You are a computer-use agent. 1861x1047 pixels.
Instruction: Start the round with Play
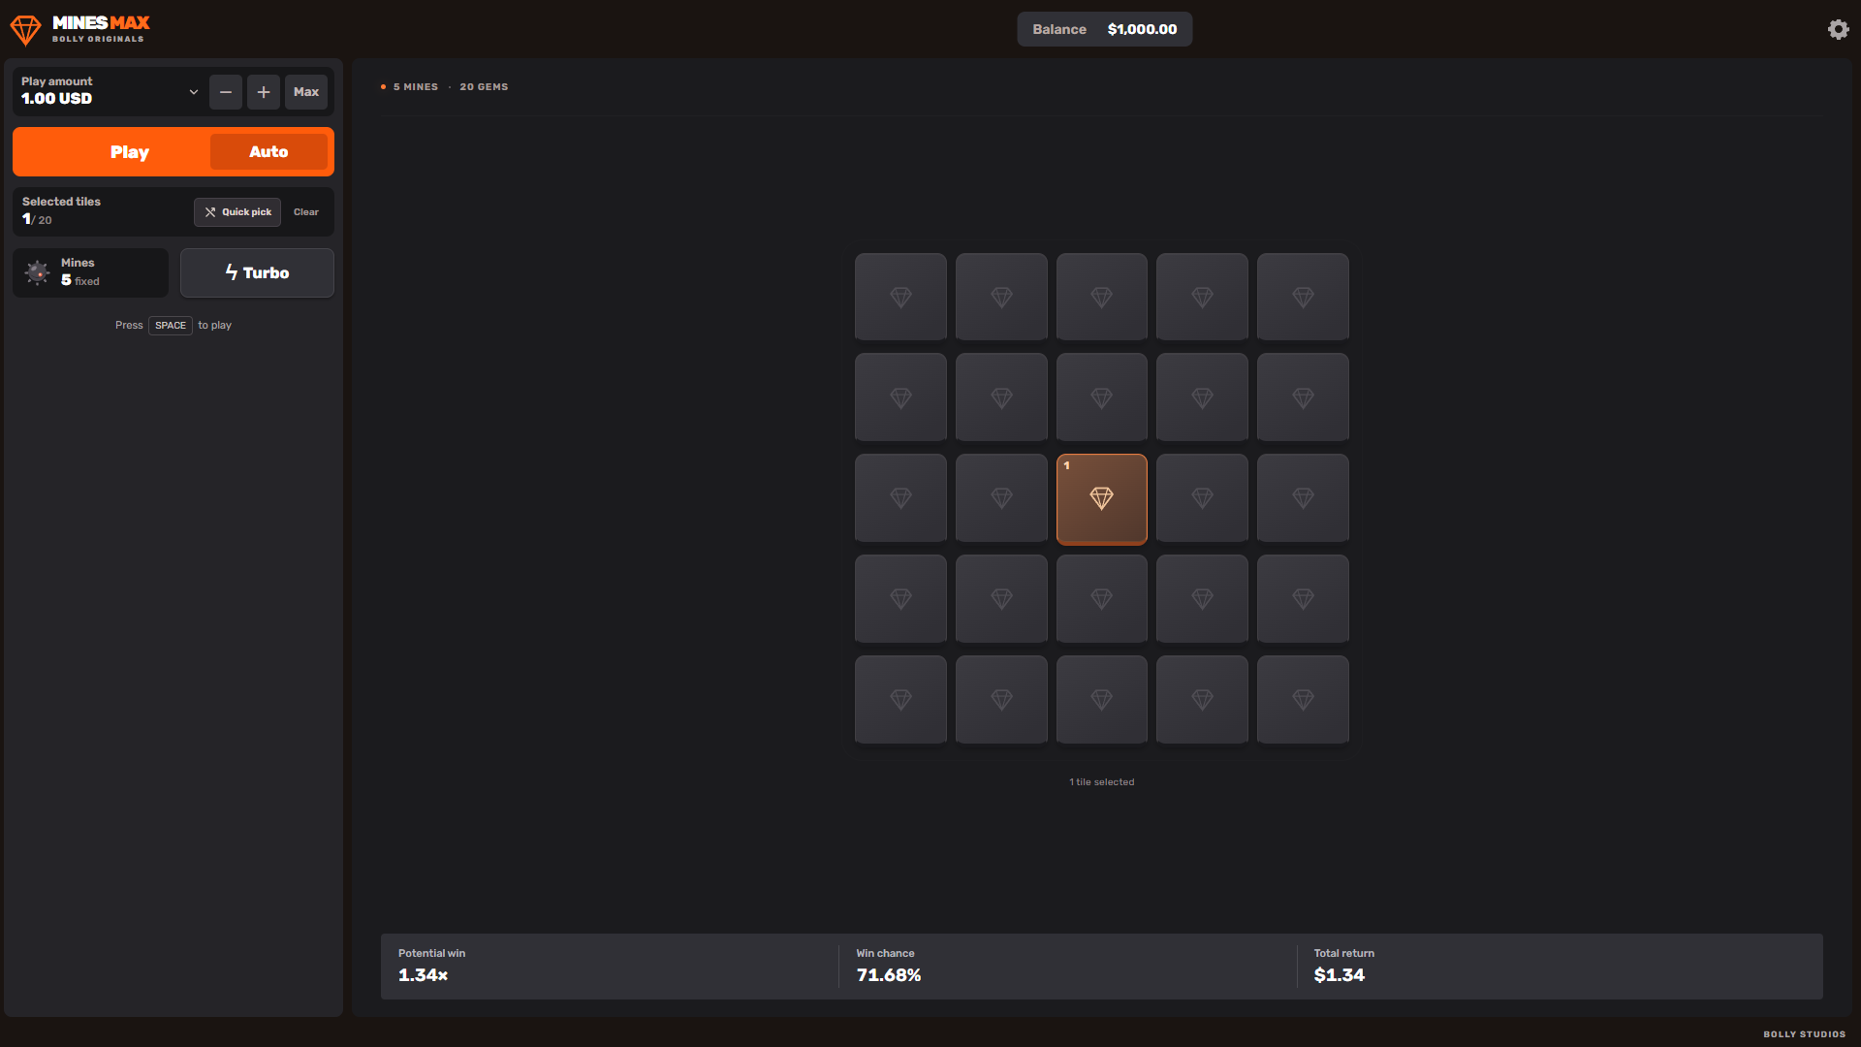(130, 152)
